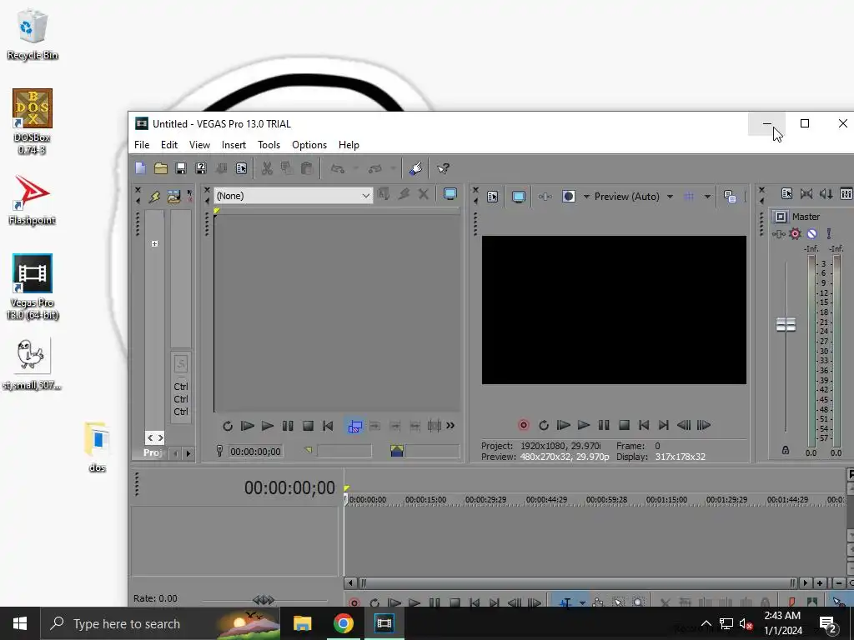Open the Help menu
Image resolution: width=854 pixels, height=640 pixels.
[x=349, y=145]
